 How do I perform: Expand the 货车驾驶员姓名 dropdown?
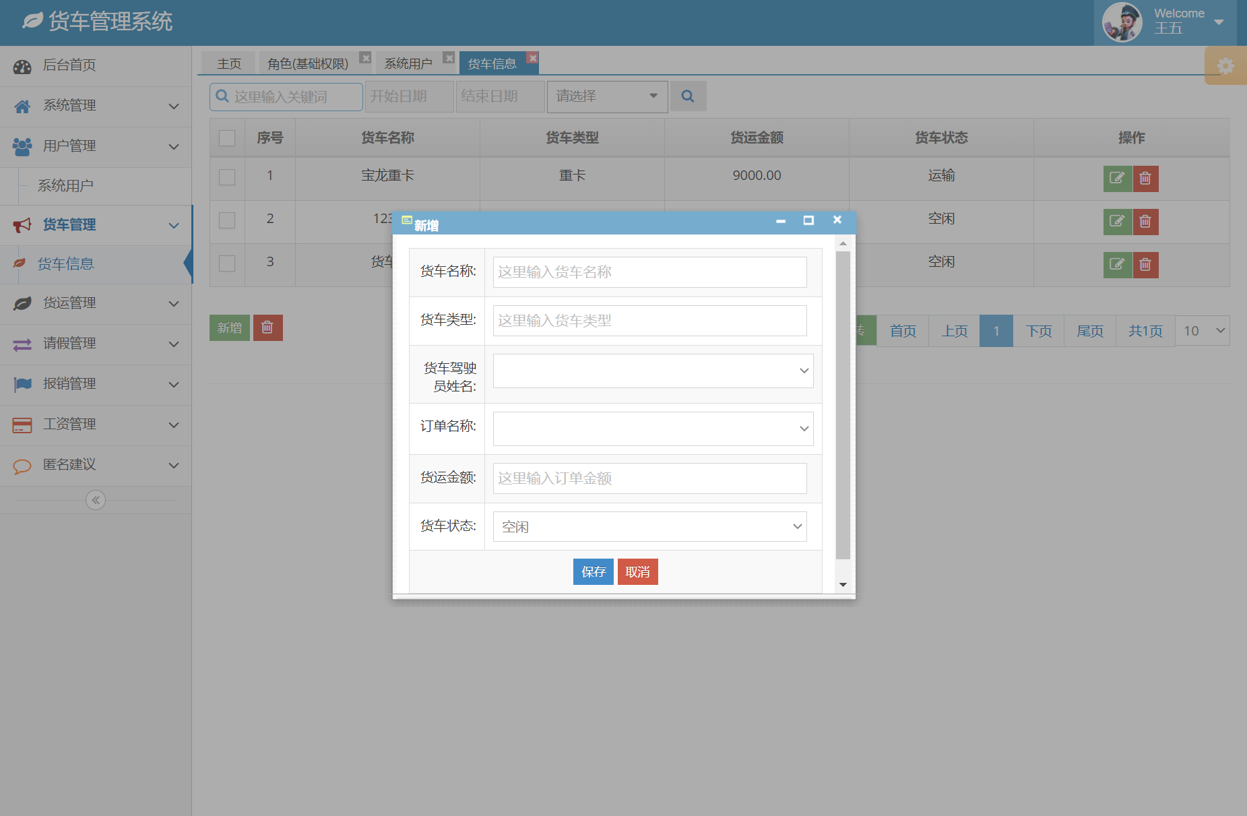[652, 371]
